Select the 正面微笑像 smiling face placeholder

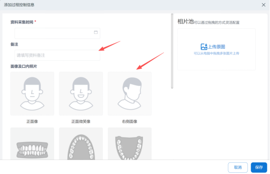(x=81, y=94)
